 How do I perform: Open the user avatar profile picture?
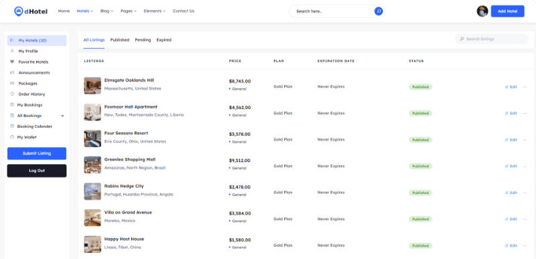pos(482,11)
